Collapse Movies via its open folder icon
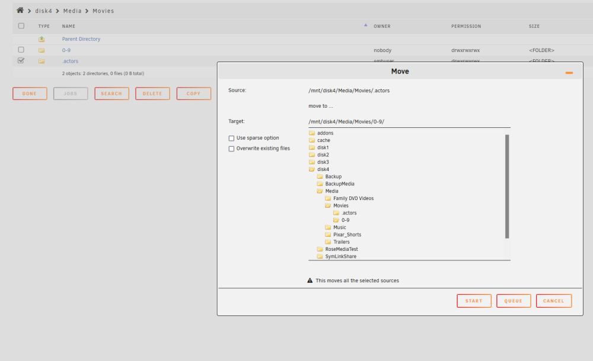This screenshot has height=361, width=593. point(328,205)
